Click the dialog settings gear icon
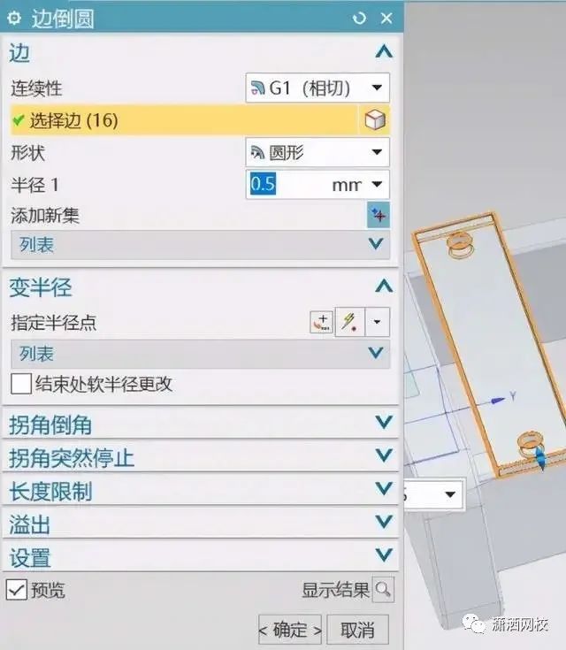This screenshot has width=566, height=650. (14, 19)
